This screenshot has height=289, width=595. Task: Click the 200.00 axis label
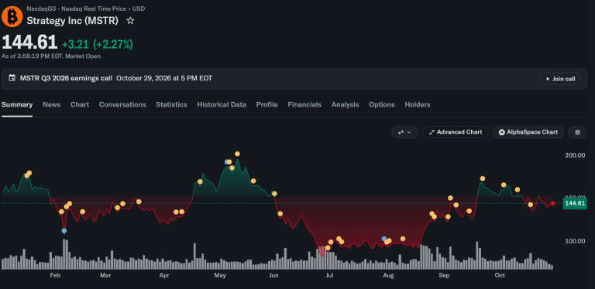[x=576, y=155]
